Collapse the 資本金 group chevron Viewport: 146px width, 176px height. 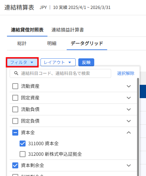tap(129, 133)
